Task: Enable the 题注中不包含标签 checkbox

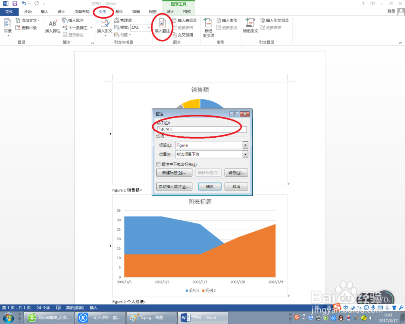Action: pyautogui.click(x=158, y=164)
